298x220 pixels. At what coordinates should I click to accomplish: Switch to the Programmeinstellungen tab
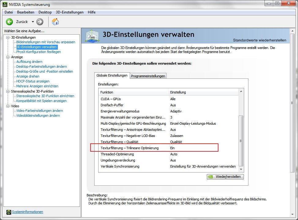pos(148,76)
